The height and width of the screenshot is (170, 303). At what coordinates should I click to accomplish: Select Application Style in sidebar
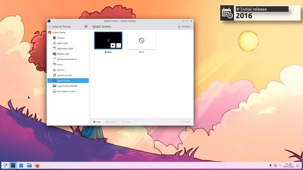click(x=68, y=49)
